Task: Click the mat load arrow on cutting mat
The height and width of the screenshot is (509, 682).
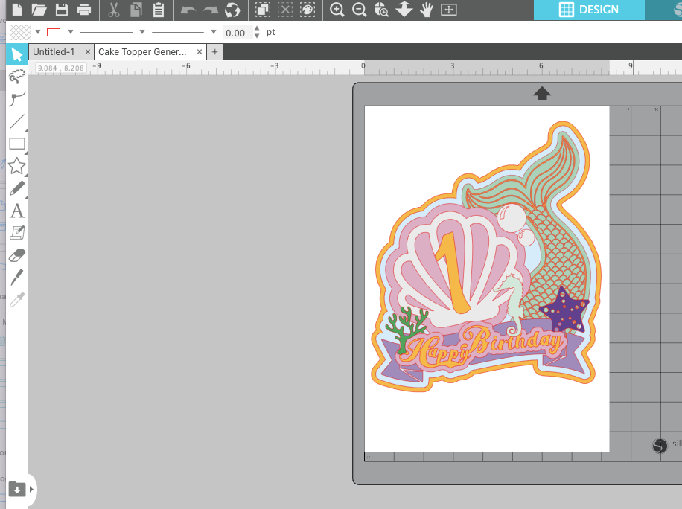Action: [541, 93]
